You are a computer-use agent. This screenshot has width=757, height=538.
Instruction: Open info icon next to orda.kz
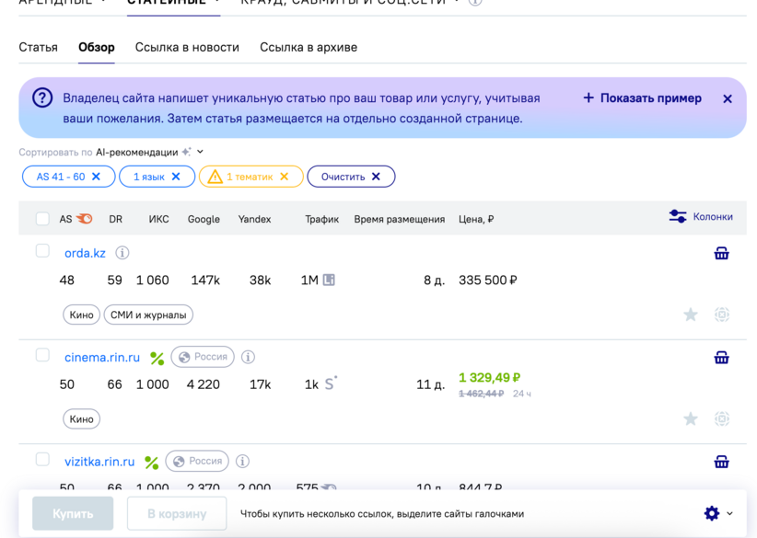[122, 253]
